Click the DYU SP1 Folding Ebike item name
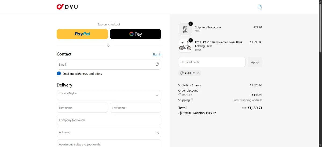The image size is (322, 147). coord(219,44)
